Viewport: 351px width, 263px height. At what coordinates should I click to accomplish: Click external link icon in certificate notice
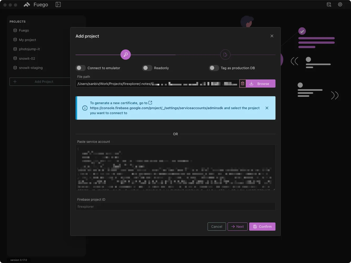click(x=150, y=103)
